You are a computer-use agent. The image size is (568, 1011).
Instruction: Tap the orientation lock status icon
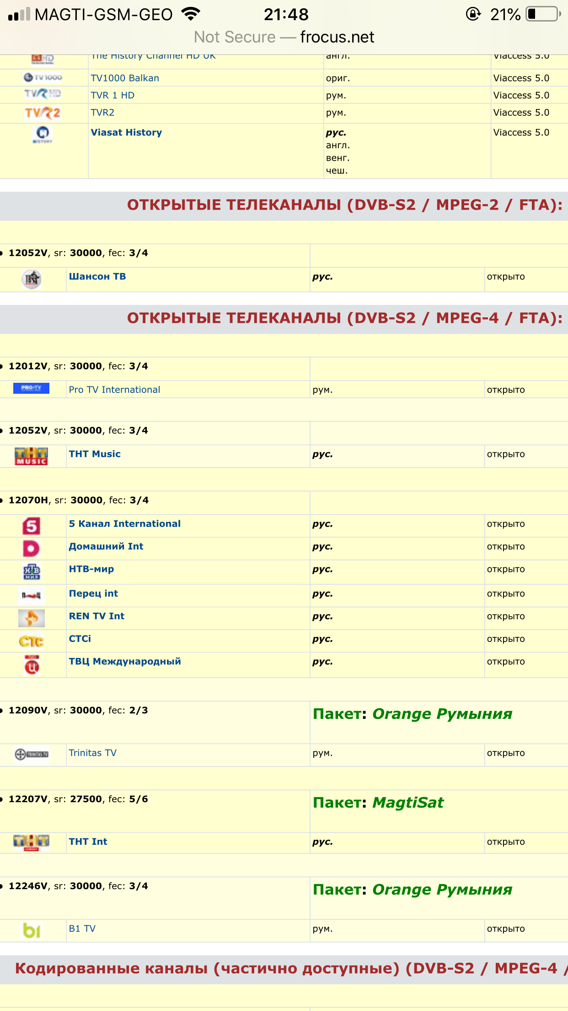click(473, 14)
